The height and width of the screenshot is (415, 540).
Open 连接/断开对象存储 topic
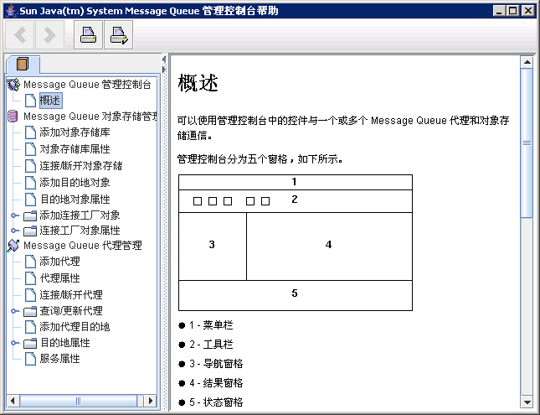(81, 166)
